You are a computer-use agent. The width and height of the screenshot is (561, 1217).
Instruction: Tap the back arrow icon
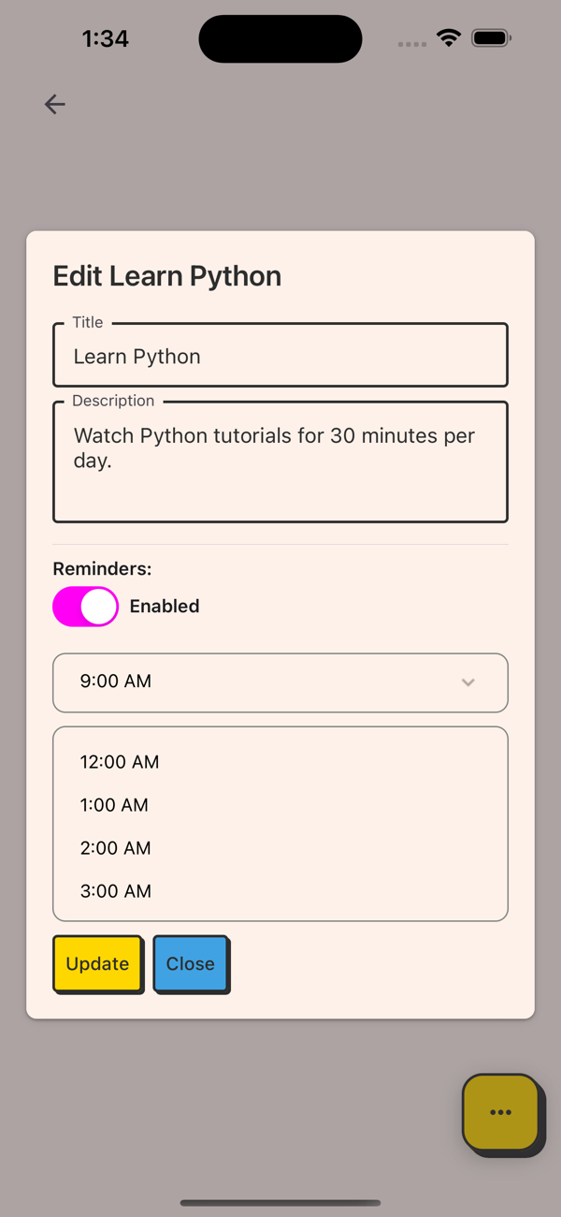pos(55,104)
